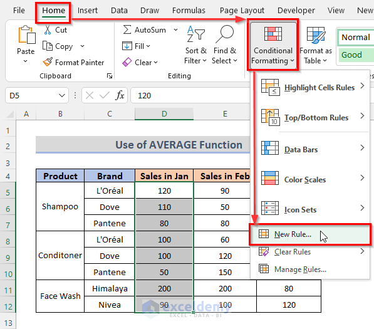Click the formula bar showing 120
This screenshot has height=329, width=374.
pos(190,96)
